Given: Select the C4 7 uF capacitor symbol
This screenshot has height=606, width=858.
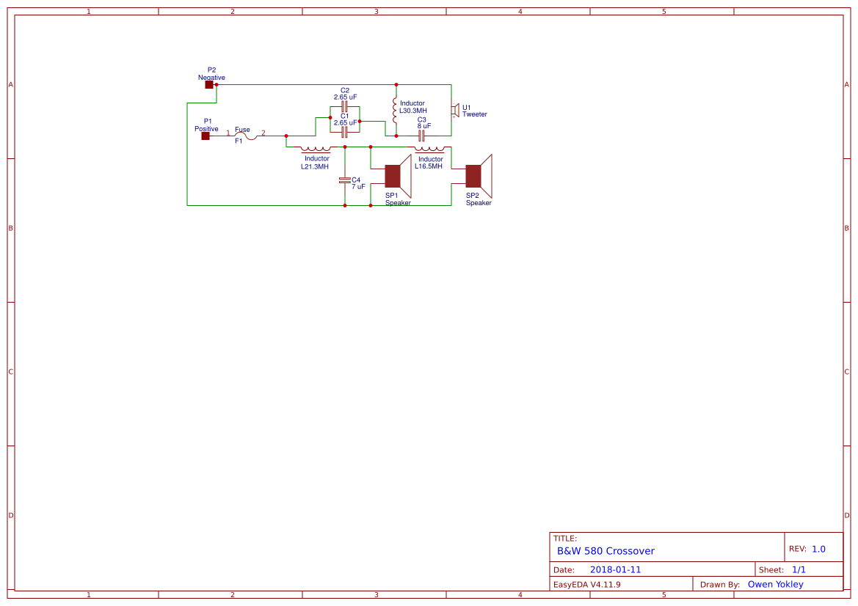Looking at the screenshot, I should 345,180.
